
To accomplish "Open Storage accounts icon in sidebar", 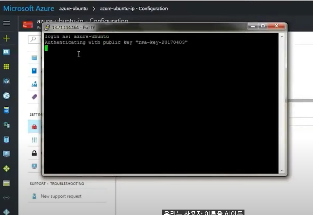I will pyautogui.click(x=6, y=183).
